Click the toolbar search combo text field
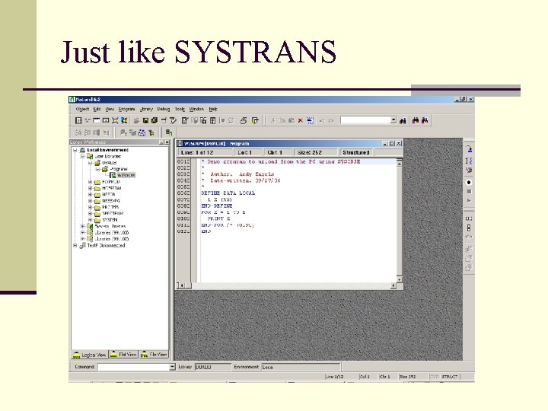This screenshot has width=548, height=411. point(365,120)
